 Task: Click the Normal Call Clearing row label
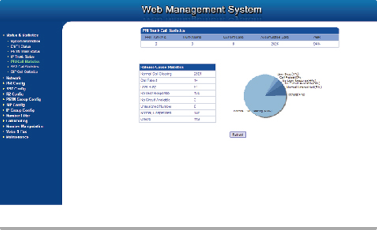coord(156,74)
